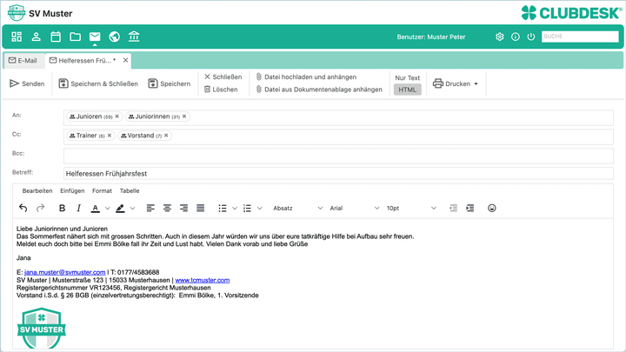The height and width of the screenshot is (352, 626).
Task: Switch to Nur Text mode
Action: [x=407, y=78]
